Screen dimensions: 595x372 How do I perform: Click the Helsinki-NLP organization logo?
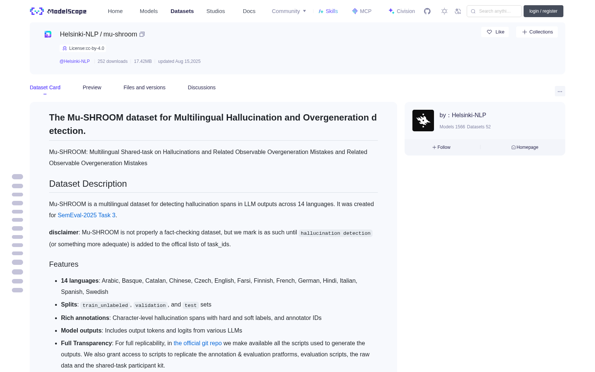(423, 121)
